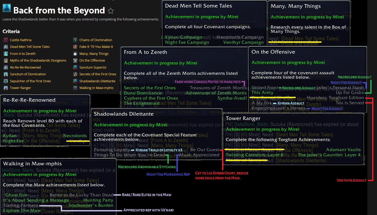
Task: Click the Chains of Domination criteria icon
Action: pos(75,40)
